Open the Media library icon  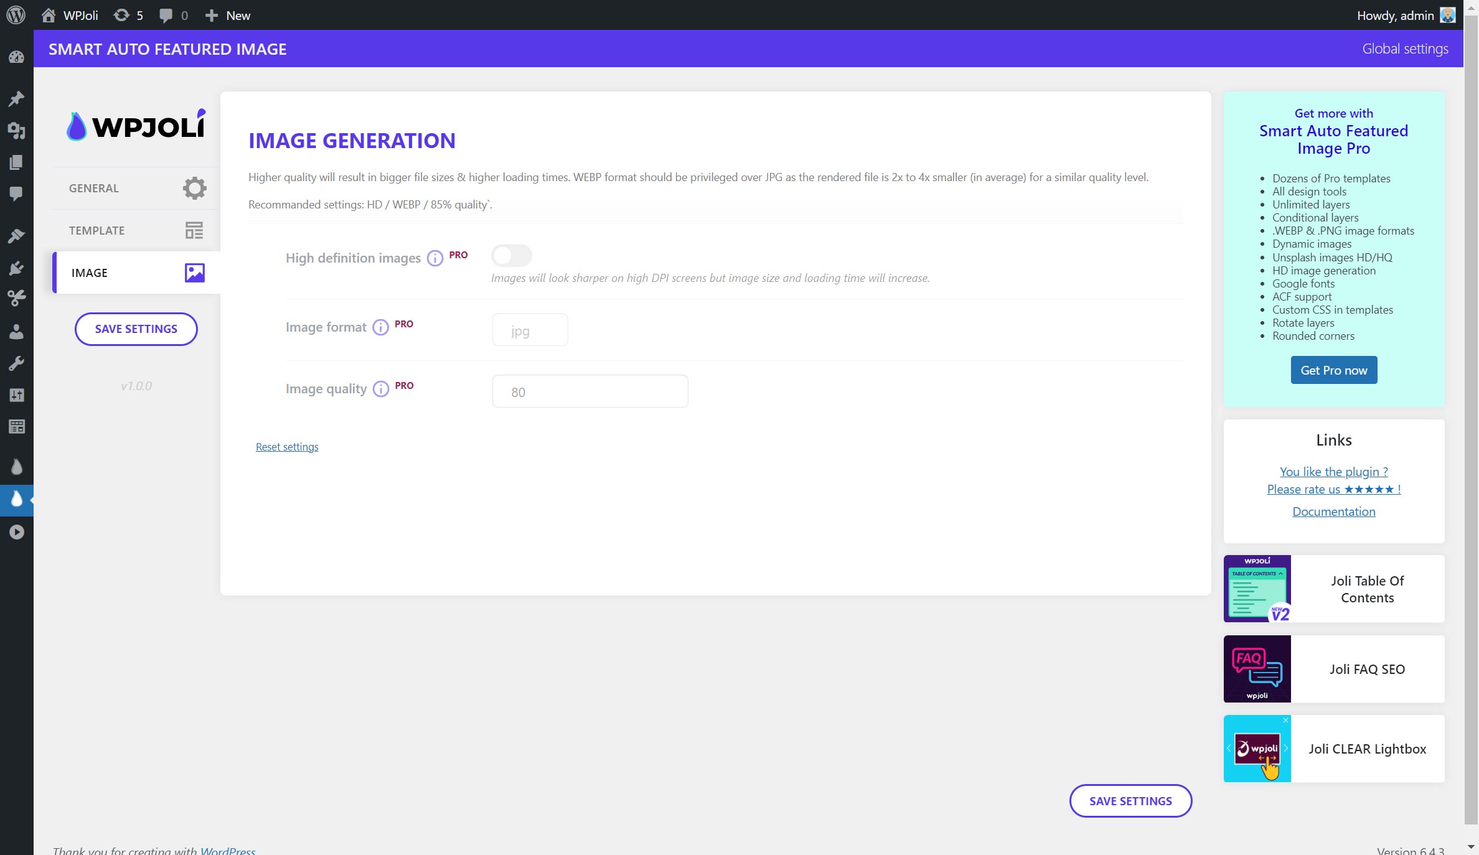point(17,131)
